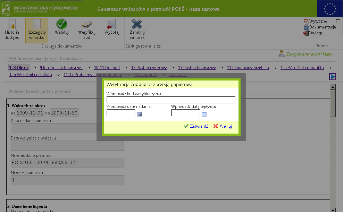Select Szczegóły wniosku toolbar button
Image resolution: width=343 pixels, height=212 pixels.
[37, 31]
